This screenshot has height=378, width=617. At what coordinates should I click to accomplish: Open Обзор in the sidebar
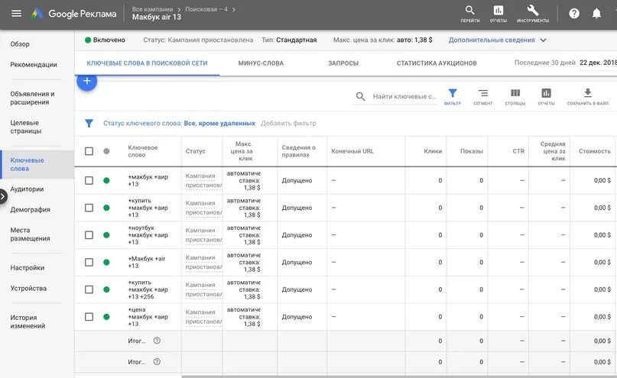point(20,44)
